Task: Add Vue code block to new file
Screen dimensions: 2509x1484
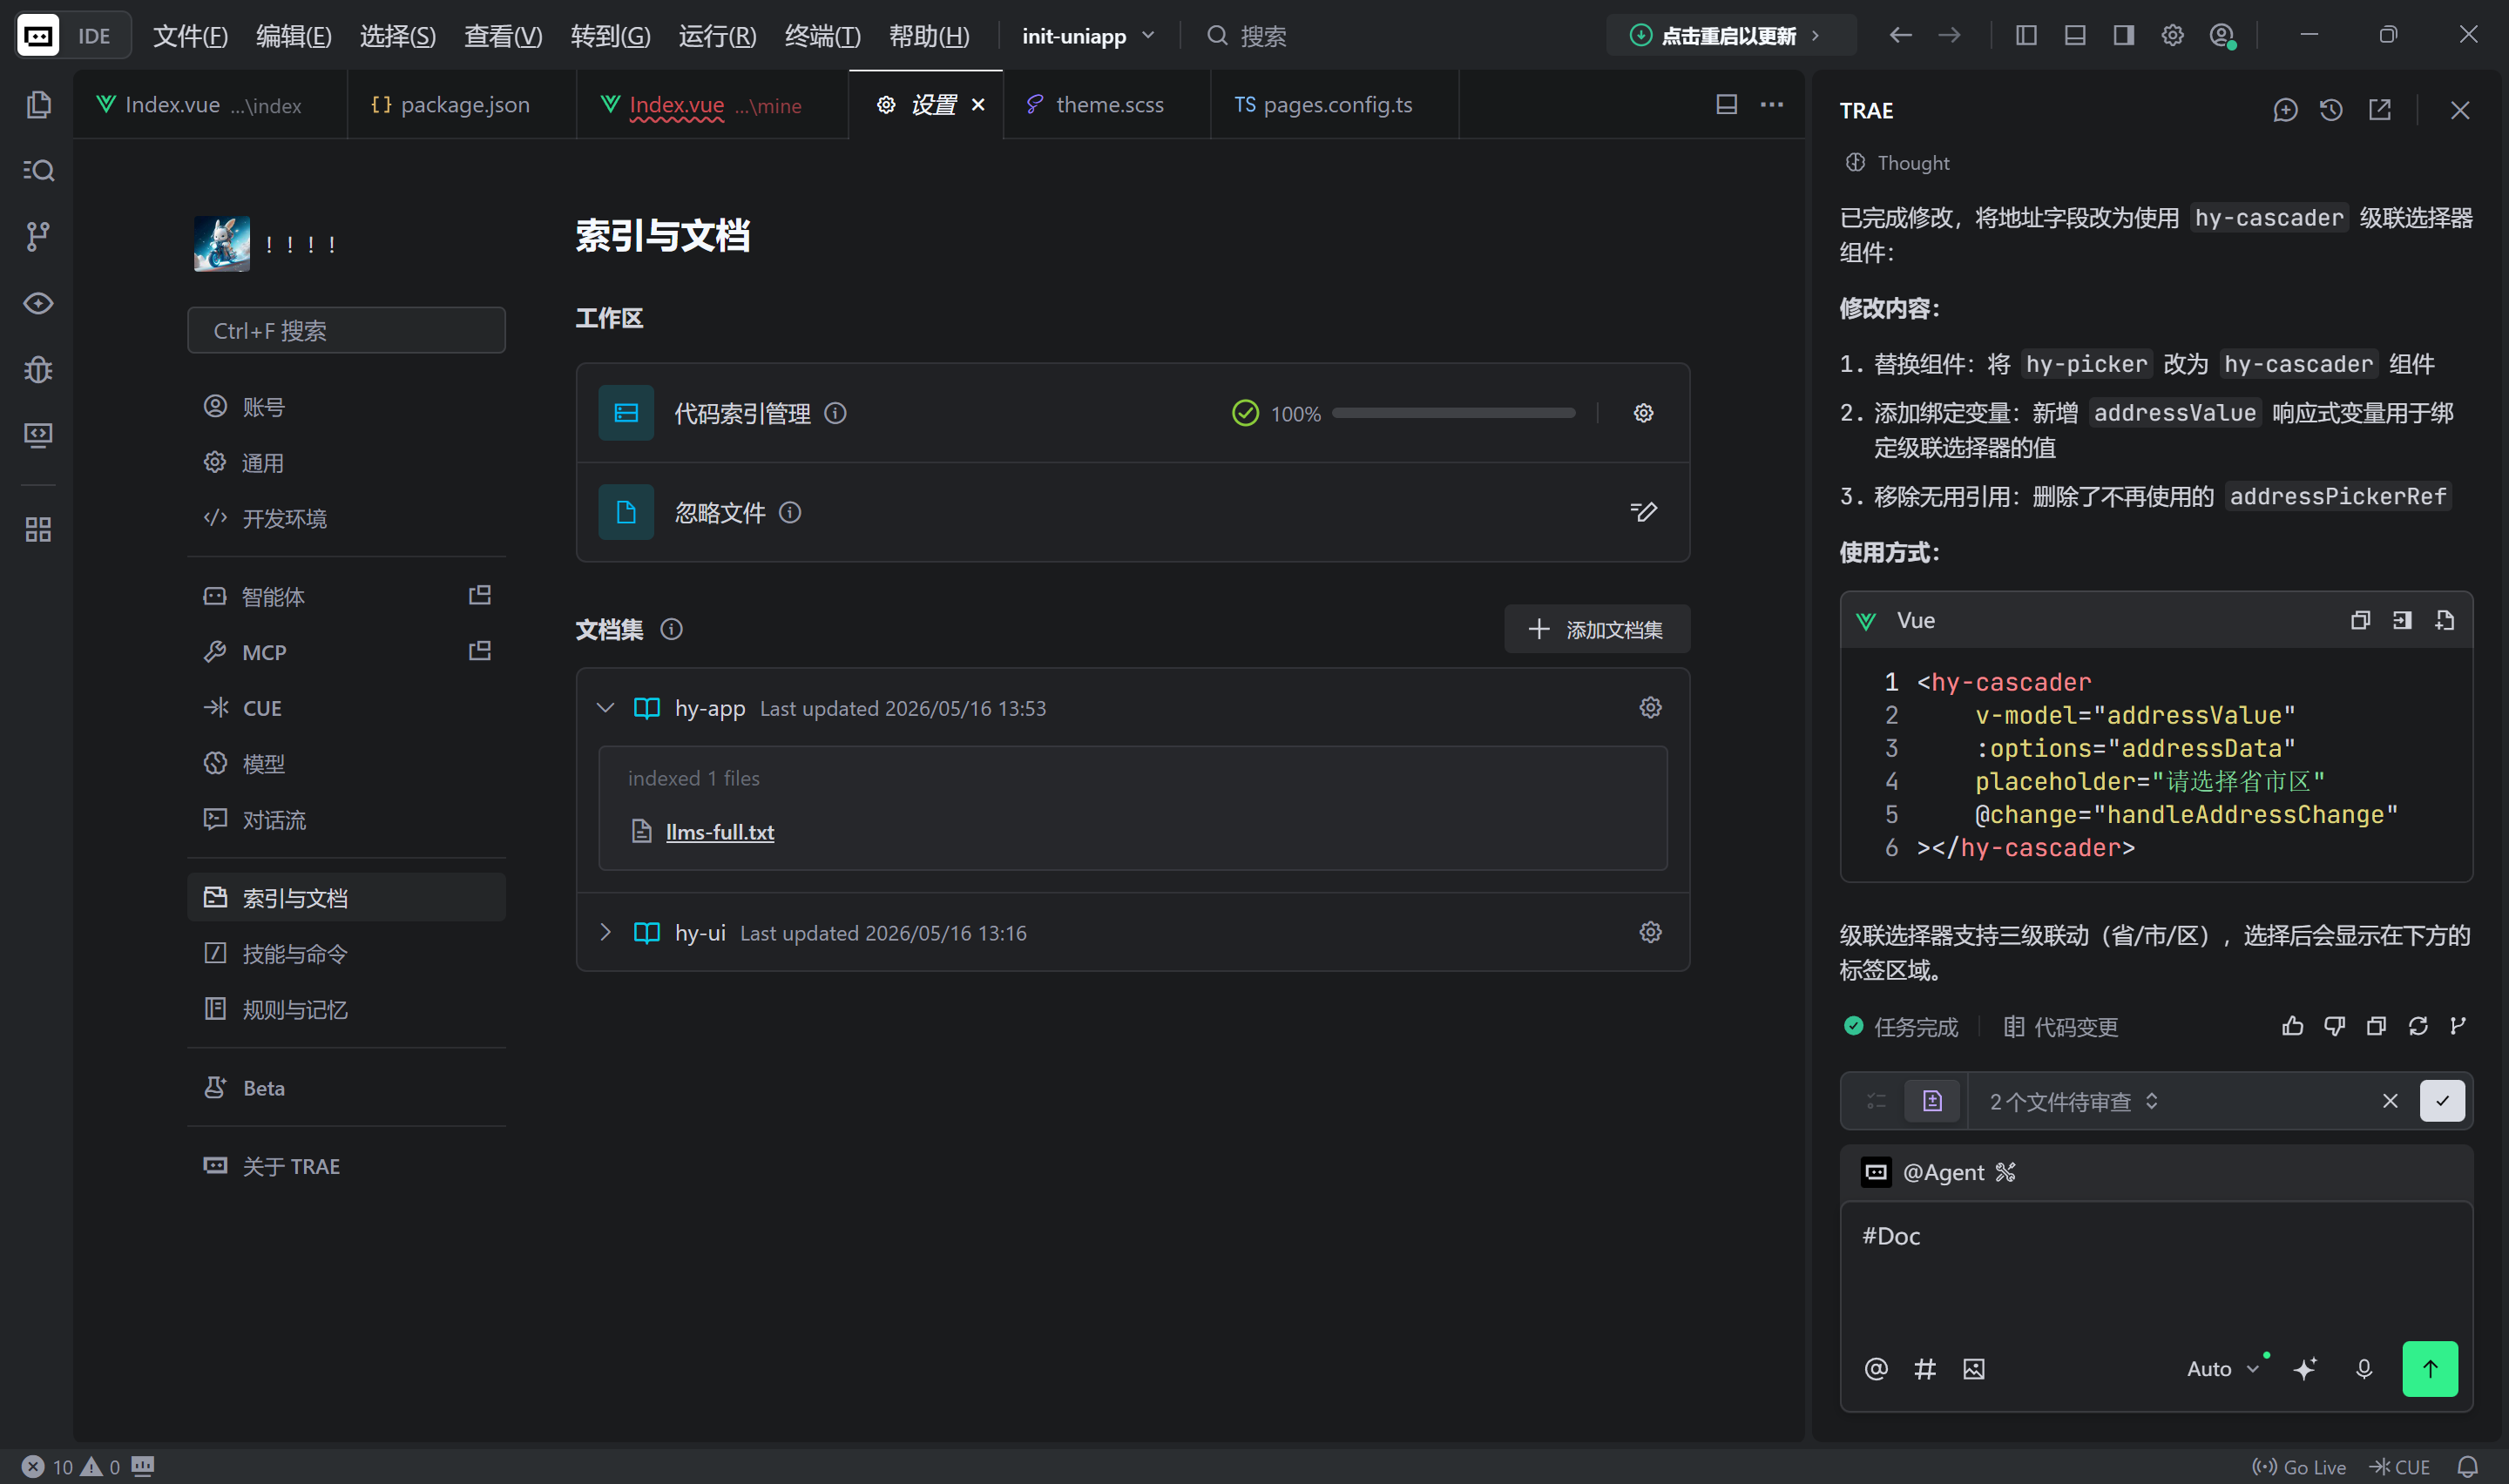Action: point(2444,620)
